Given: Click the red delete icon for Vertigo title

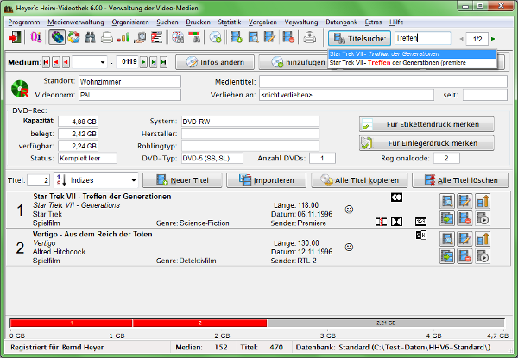Looking at the screenshot, I should tap(464, 254).
